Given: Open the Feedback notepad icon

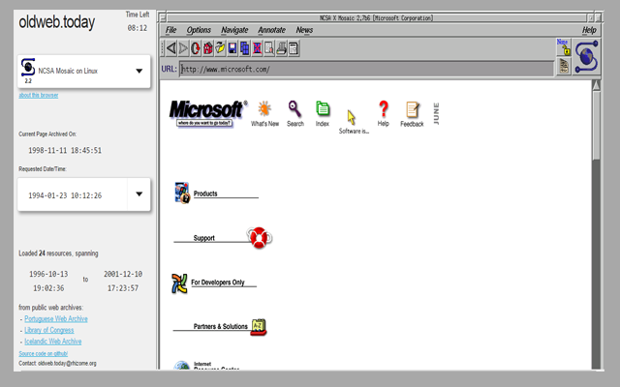Looking at the screenshot, I should pos(412,109).
